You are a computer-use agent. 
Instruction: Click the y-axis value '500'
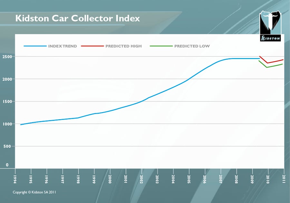7,146
